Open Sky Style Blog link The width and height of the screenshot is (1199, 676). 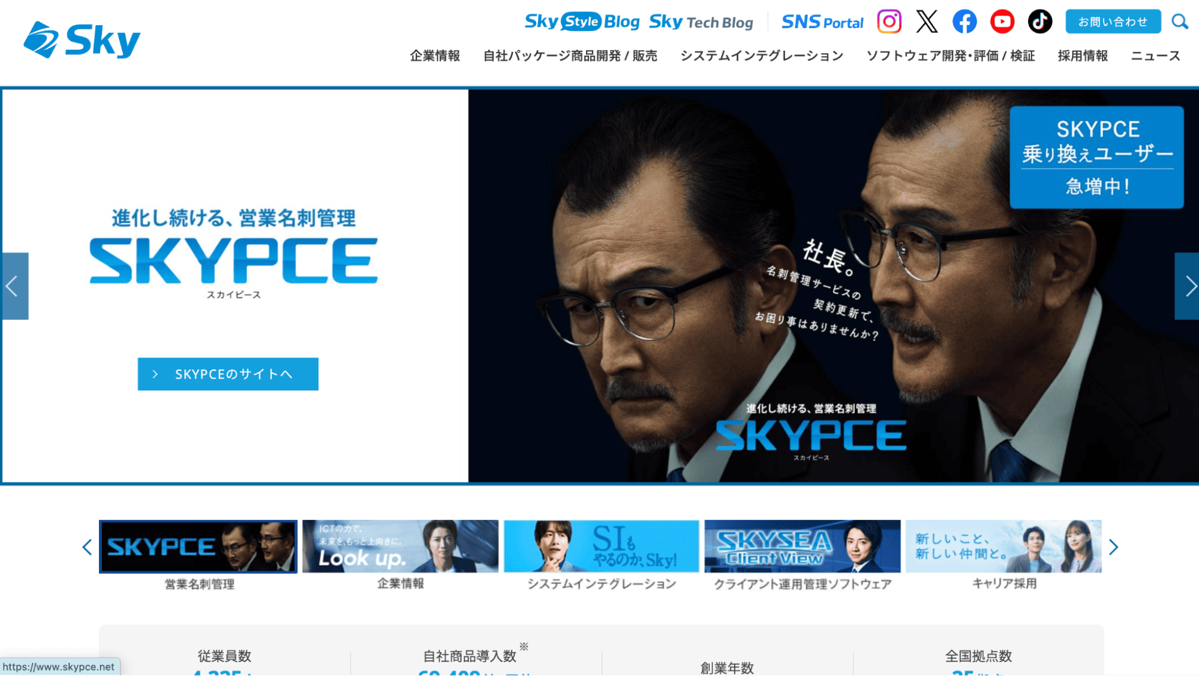582,22
